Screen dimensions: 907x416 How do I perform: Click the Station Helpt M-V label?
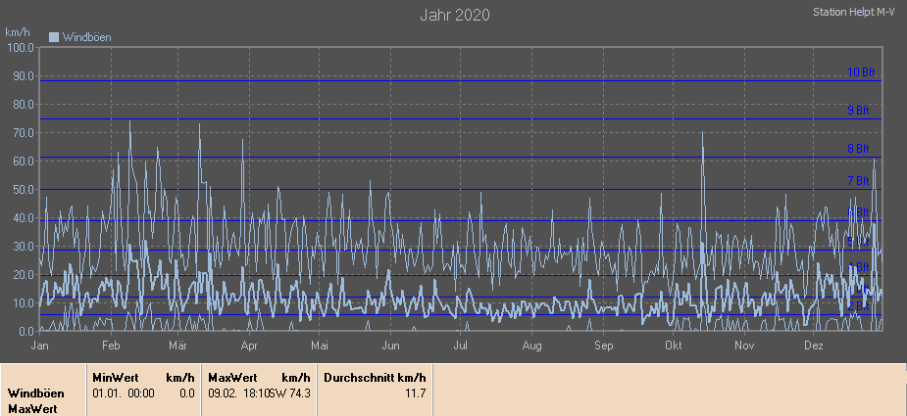tap(855, 13)
